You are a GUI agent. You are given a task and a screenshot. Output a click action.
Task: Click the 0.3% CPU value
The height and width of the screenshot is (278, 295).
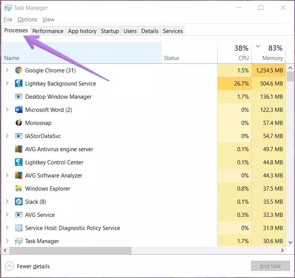pos(243,215)
